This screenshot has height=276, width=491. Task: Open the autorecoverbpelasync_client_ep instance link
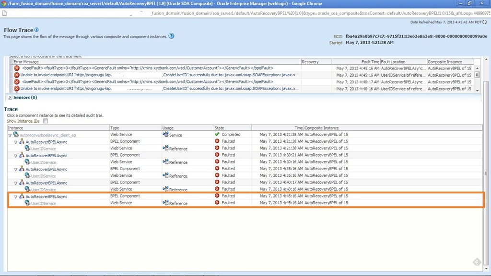point(47,135)
